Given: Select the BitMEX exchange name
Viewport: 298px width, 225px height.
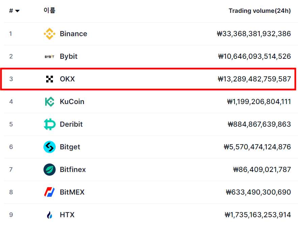Looking at the screenshot, I should pyautogui.click(x=72, y=192).
